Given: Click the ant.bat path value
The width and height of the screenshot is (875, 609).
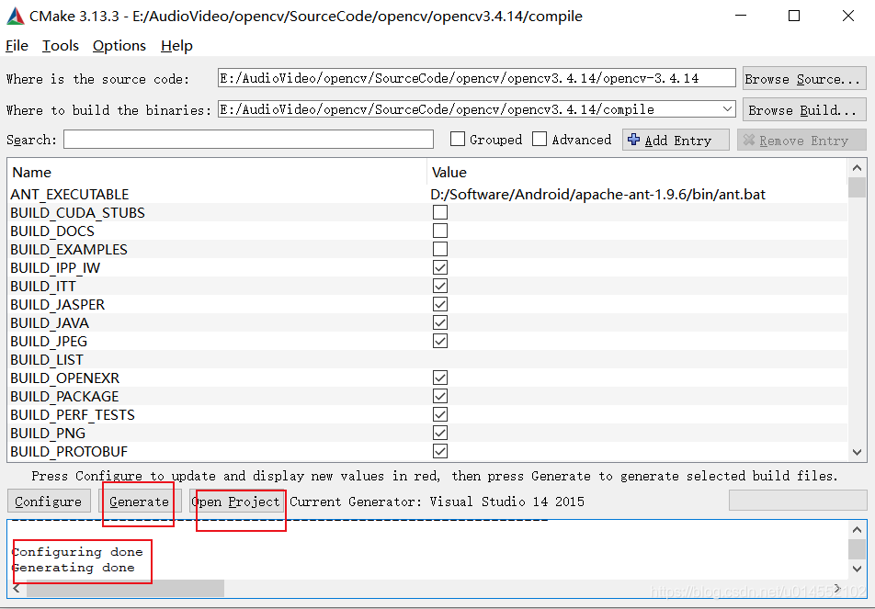Looking at the screenshot, I should tap(597, 195).
